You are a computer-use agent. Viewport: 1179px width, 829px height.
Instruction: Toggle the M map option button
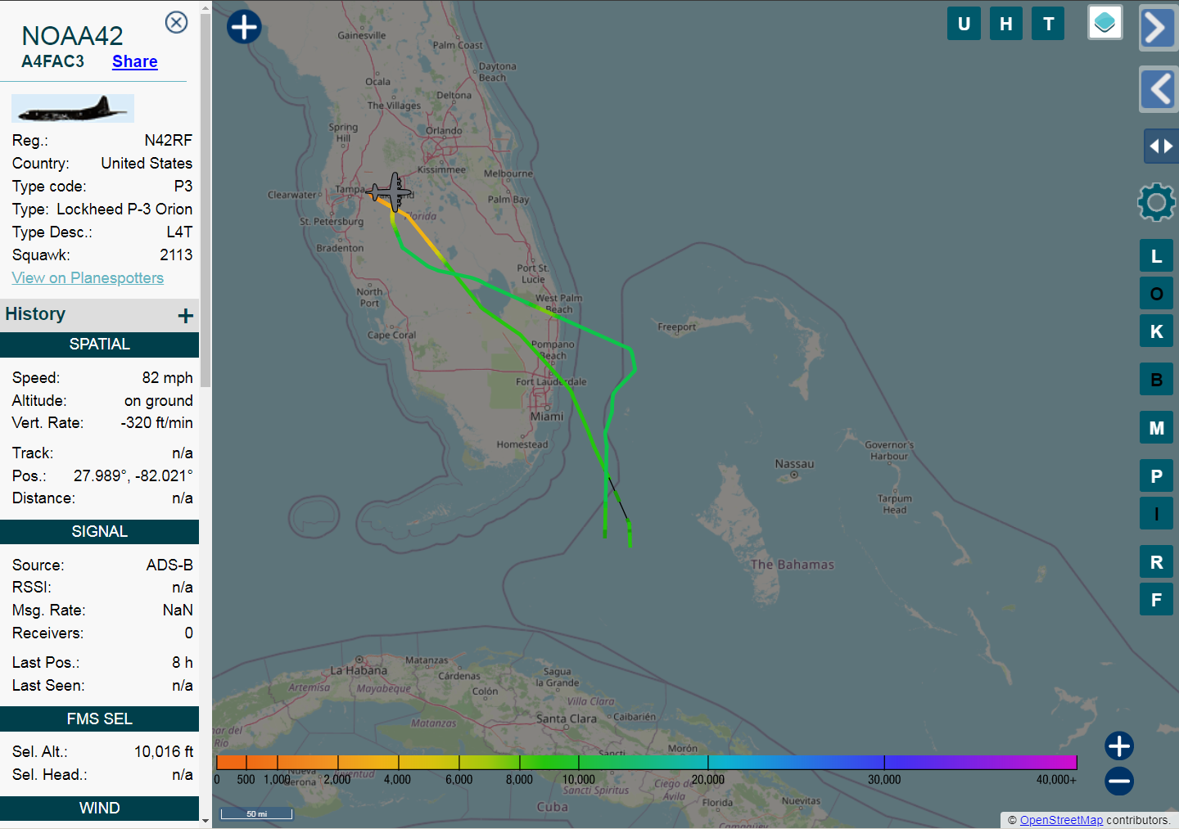pyautogui.click(x=1156, y=428)
